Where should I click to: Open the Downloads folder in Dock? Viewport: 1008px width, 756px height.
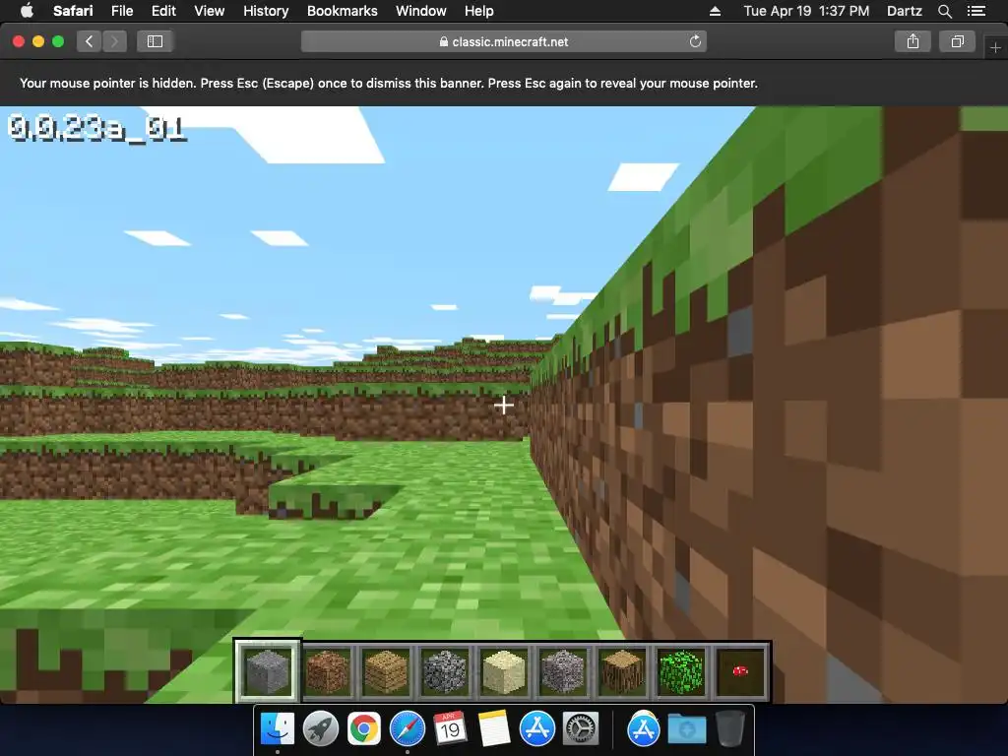pos(686,729)
